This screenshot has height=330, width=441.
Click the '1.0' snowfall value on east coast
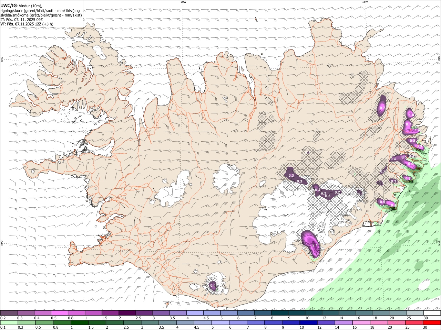(x=411, y=115)
